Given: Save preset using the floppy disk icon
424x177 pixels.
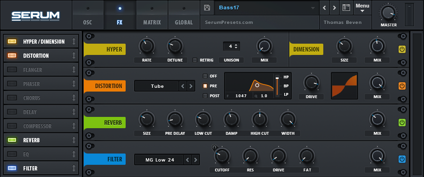Looking at the screenshot, I should coord(207,8).
